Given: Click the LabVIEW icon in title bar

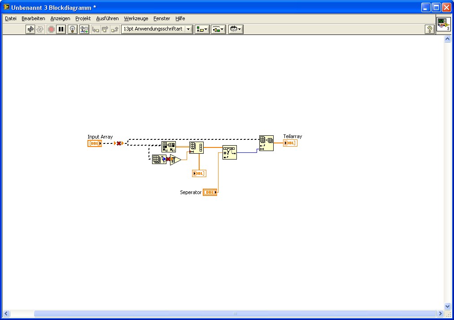Looking at the screenshot, I should [6, 7].
